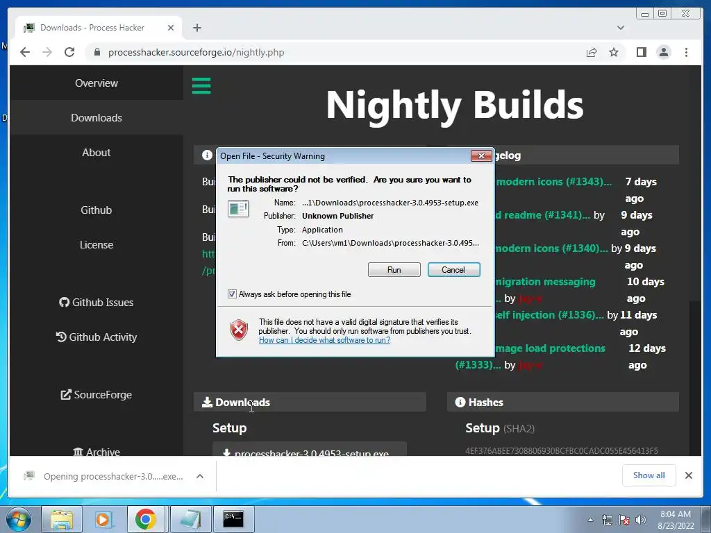The width and height of the screenshot is (711, 533).
Task: Open a new tab with plus icon
Action: [x=196, y=28]
